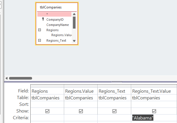Viewport: 177px width, 123px height.
Task: Click the Criteria cell for Regions column
Action: [47, 118]
